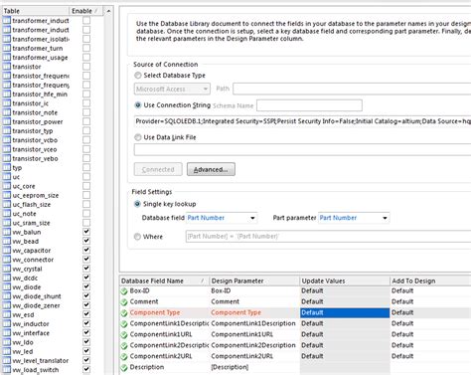Click the table icon beside transistor_ic

pyautogui.click(x=7, y=103)
